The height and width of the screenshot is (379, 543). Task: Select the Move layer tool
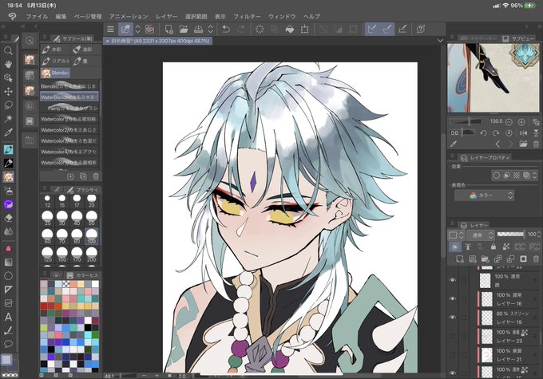[x=8, y=92]
